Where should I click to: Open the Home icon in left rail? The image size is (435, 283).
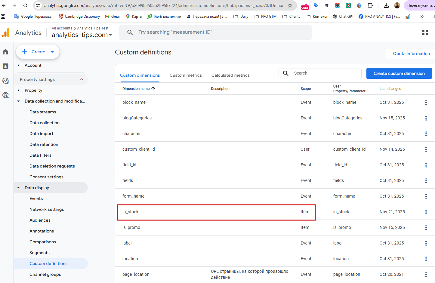coord(5,52)
